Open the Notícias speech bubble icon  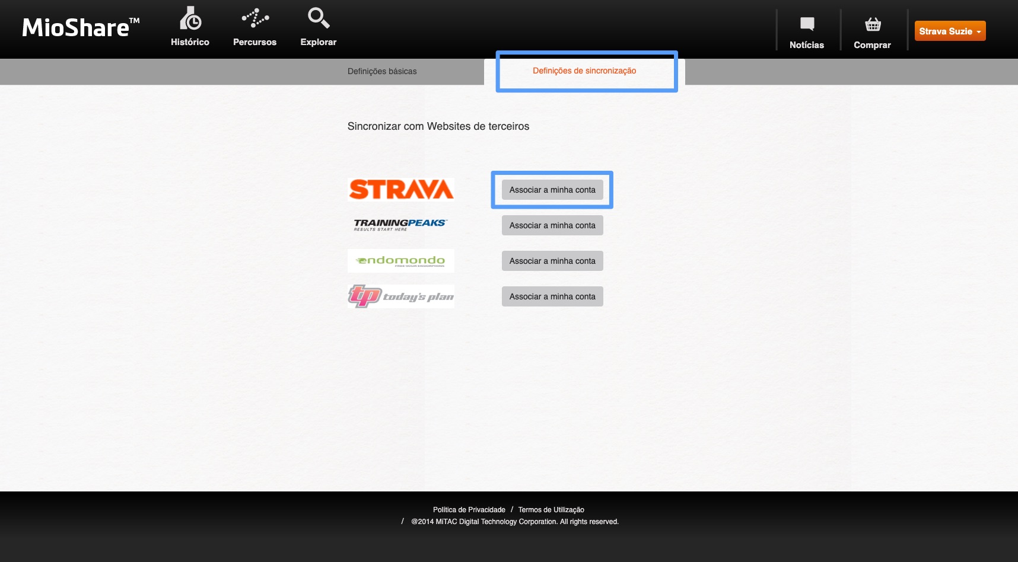(x=807, y=24)
